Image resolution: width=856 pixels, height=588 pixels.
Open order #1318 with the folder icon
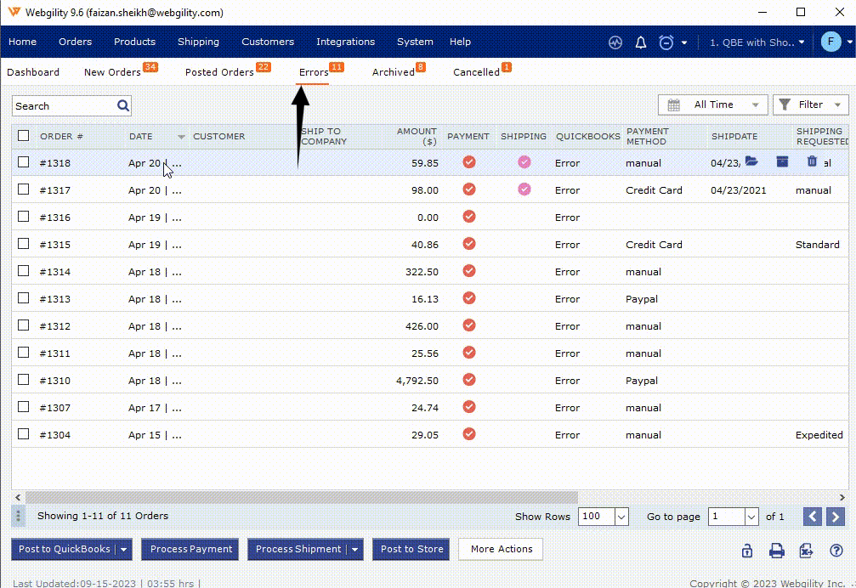tap(751, 161)
